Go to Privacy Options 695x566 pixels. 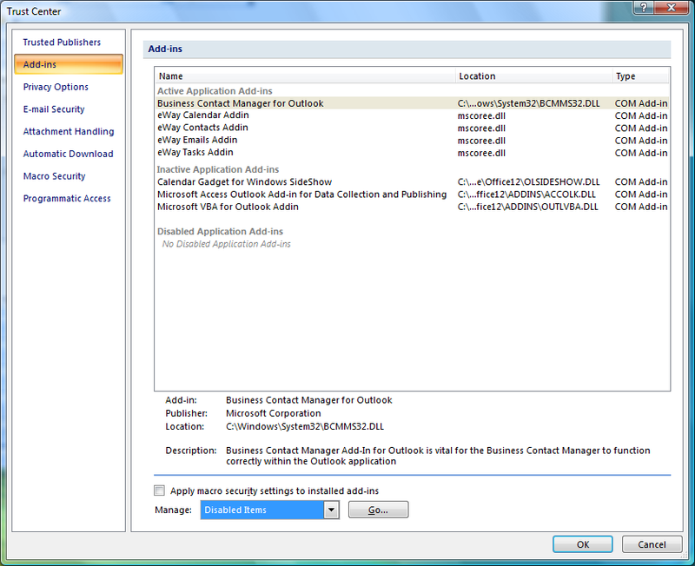[x=56, y=87]
